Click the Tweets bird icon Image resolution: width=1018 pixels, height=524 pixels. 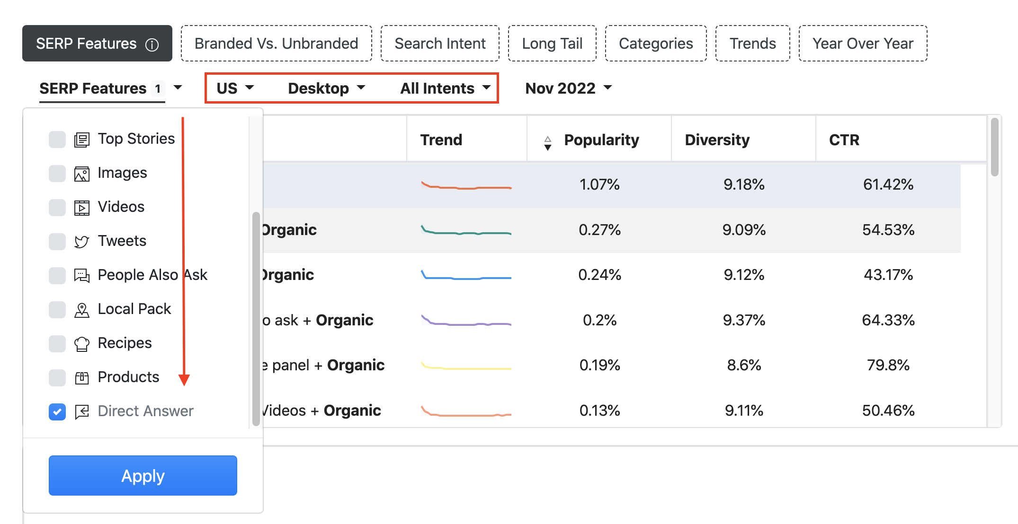pyautogui.click(x=81, y=242)
